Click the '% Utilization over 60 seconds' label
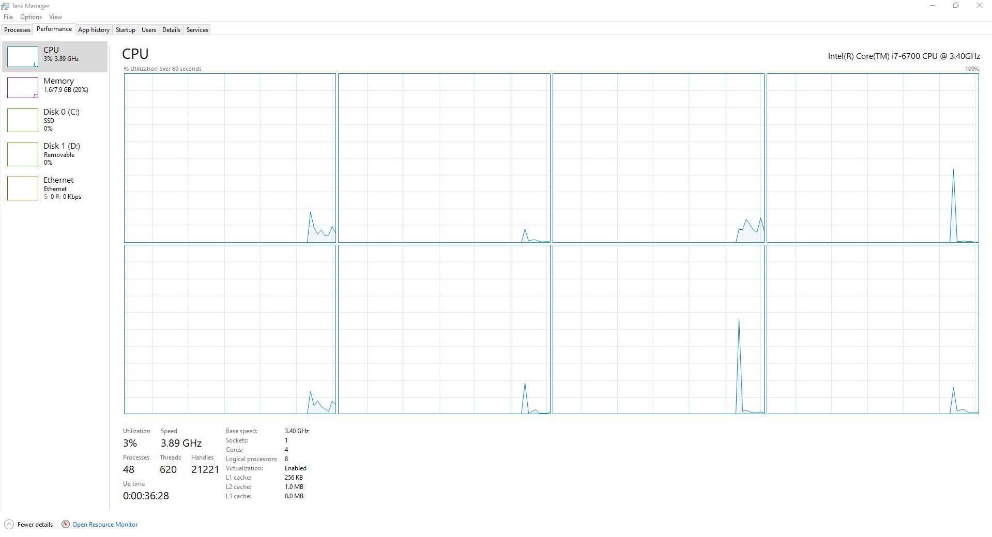Viewport: 992px width, 537px height. (163, 69)
